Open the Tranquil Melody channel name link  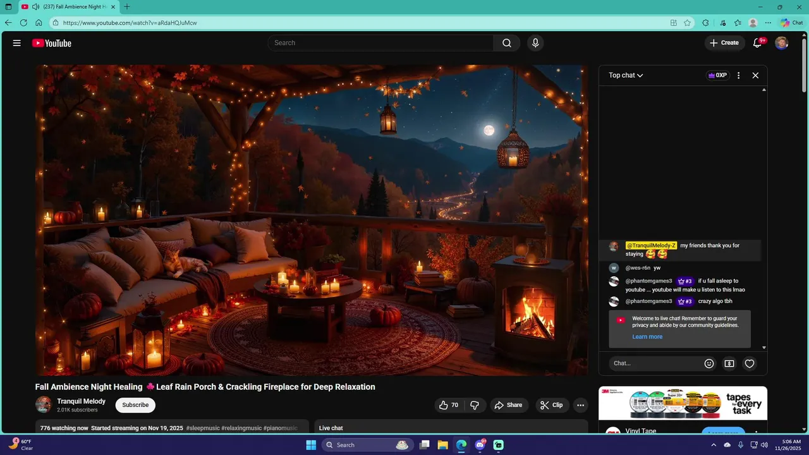[81, 401]
